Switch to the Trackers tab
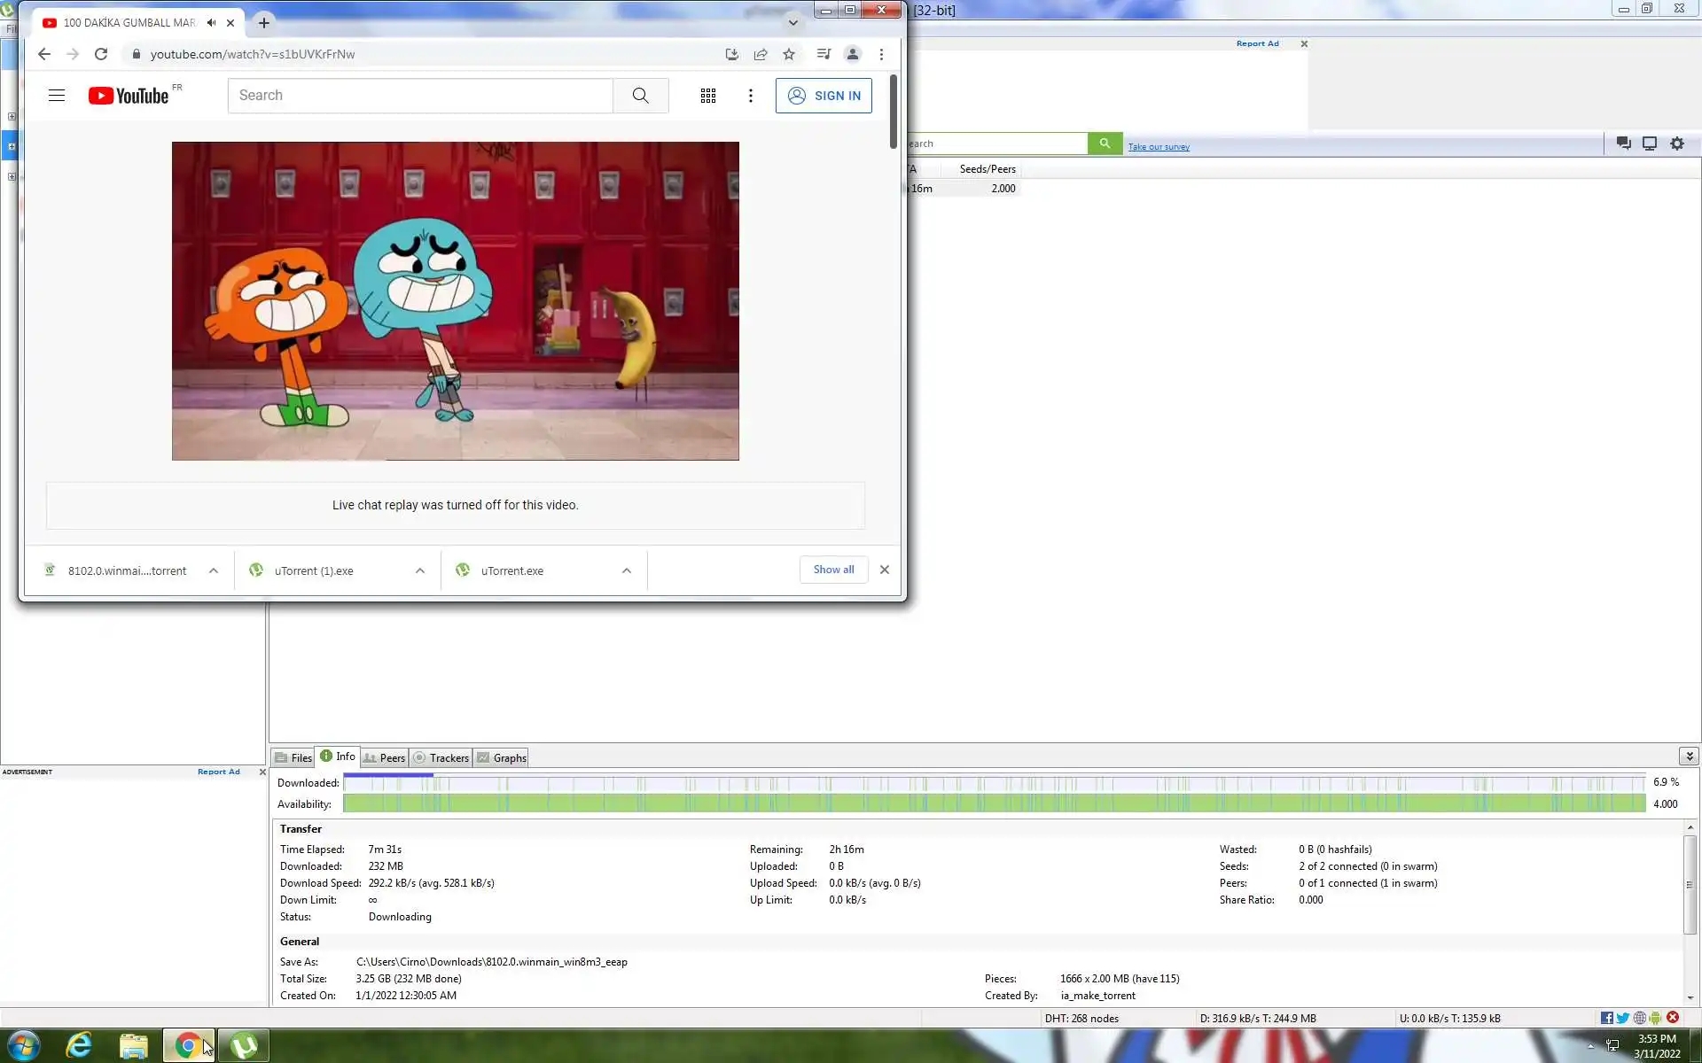Image resolution: width=1702 pixels, height=1063 pixels. tap(441, 757)
